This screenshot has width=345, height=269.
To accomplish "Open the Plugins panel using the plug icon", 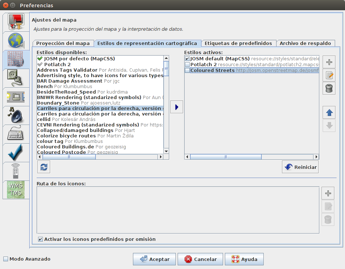I will pos(16,78).
